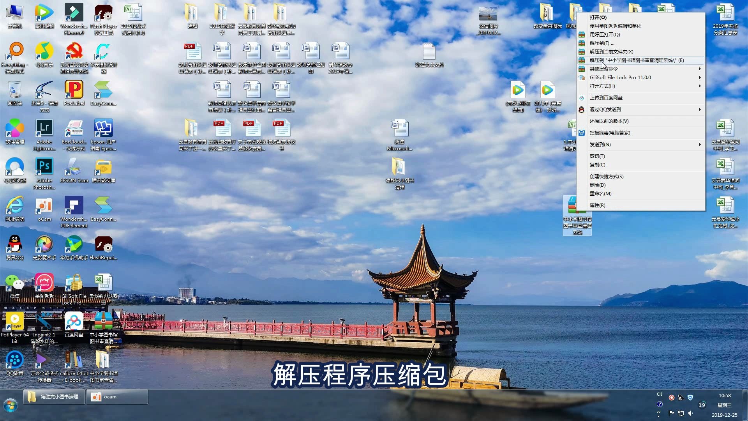The image size is (748, 421).
Task: Toggle the CH input language indicator
Action: click(660, 394)
